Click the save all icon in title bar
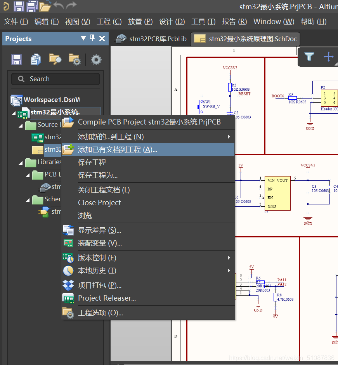This screenshot has height=365, width=338. 32,6
